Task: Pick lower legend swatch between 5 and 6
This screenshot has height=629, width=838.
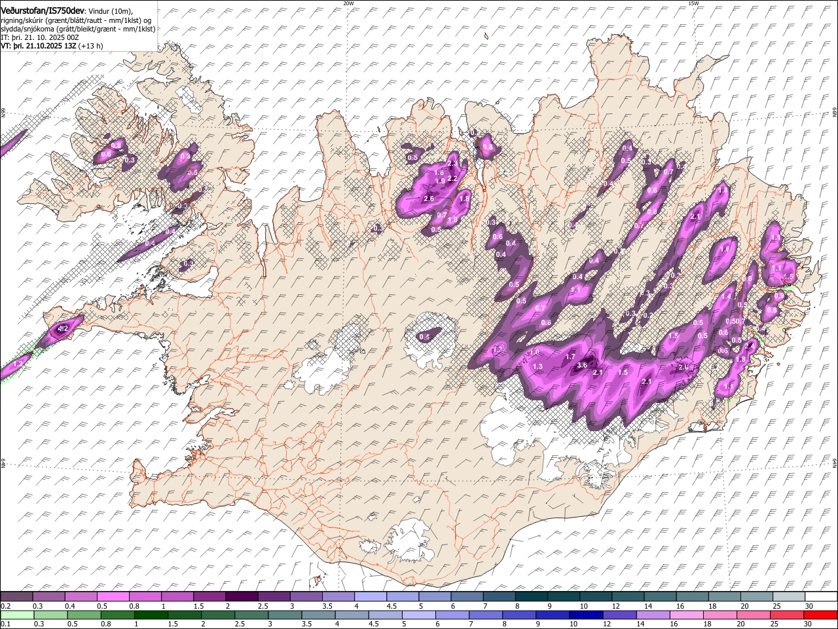Action: (419, 615)
